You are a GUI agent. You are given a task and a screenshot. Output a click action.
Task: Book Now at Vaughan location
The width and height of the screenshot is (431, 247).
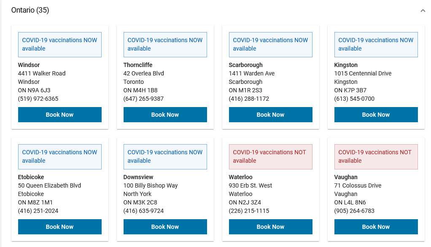[x=376, y=227]
